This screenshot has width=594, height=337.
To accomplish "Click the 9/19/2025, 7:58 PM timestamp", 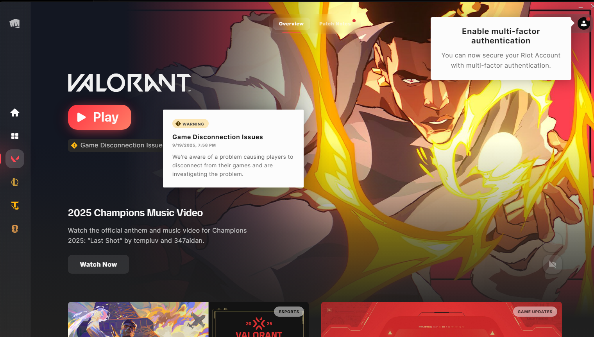I will (x=194, y=145).
